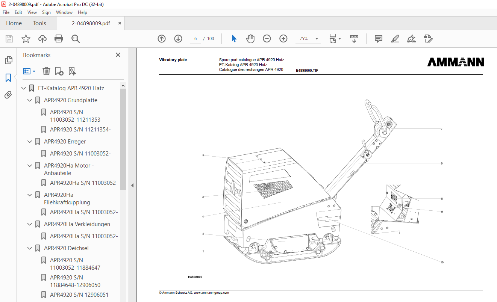Screen dimensions: 497x302
Task: Select the APR4920 Grundplatte bookmark label
Action: coord(71,100)
